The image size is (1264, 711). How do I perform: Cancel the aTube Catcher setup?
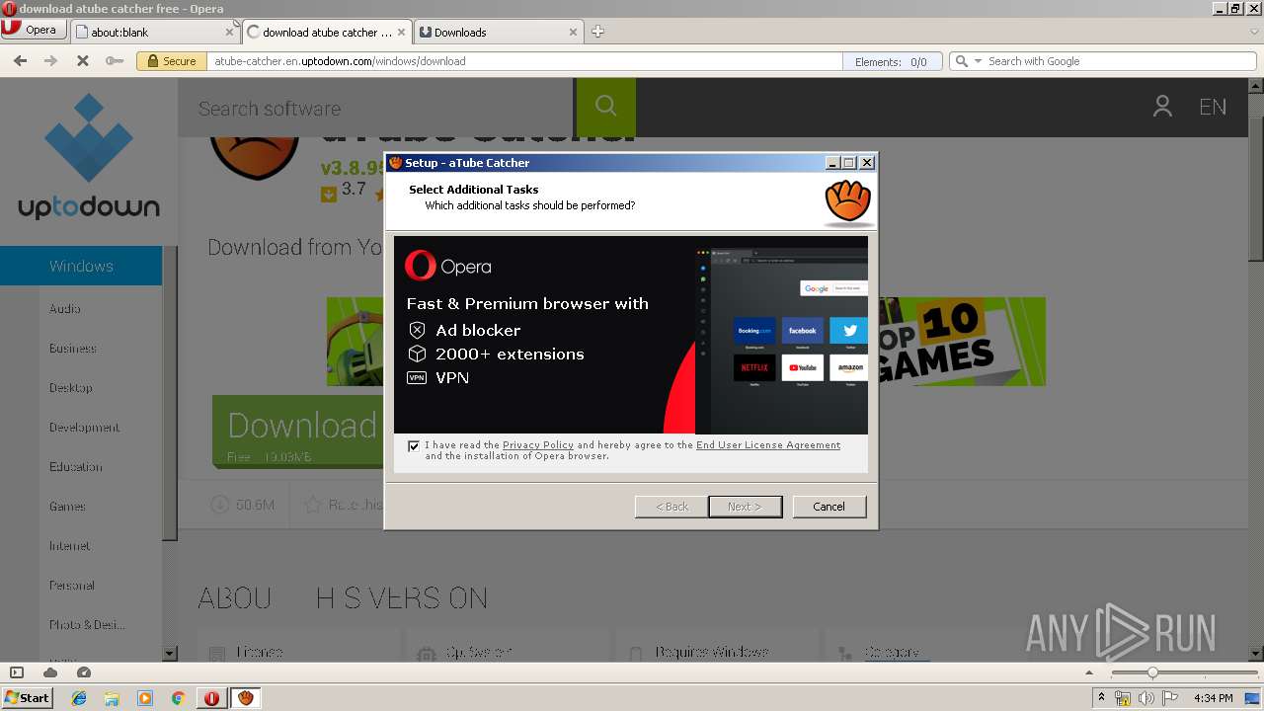click(829, 507)
